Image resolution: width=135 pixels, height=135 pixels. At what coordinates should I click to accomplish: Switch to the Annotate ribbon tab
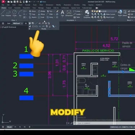pyautogui.click(x=17, y=8)
